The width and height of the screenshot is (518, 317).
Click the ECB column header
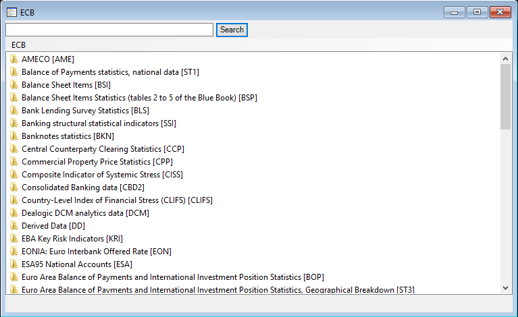point(18,45)
